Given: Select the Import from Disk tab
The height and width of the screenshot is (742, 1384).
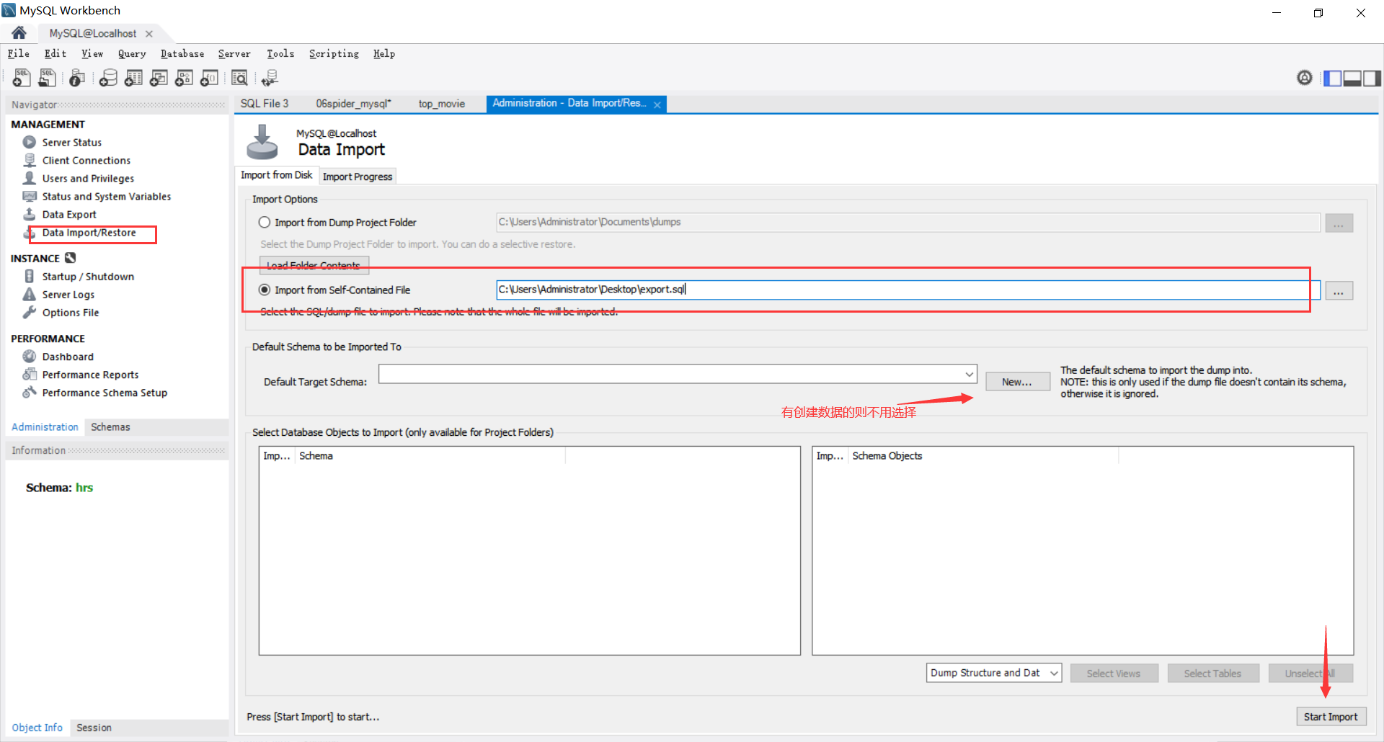Looking at the screenshot, I should point(277,175).
